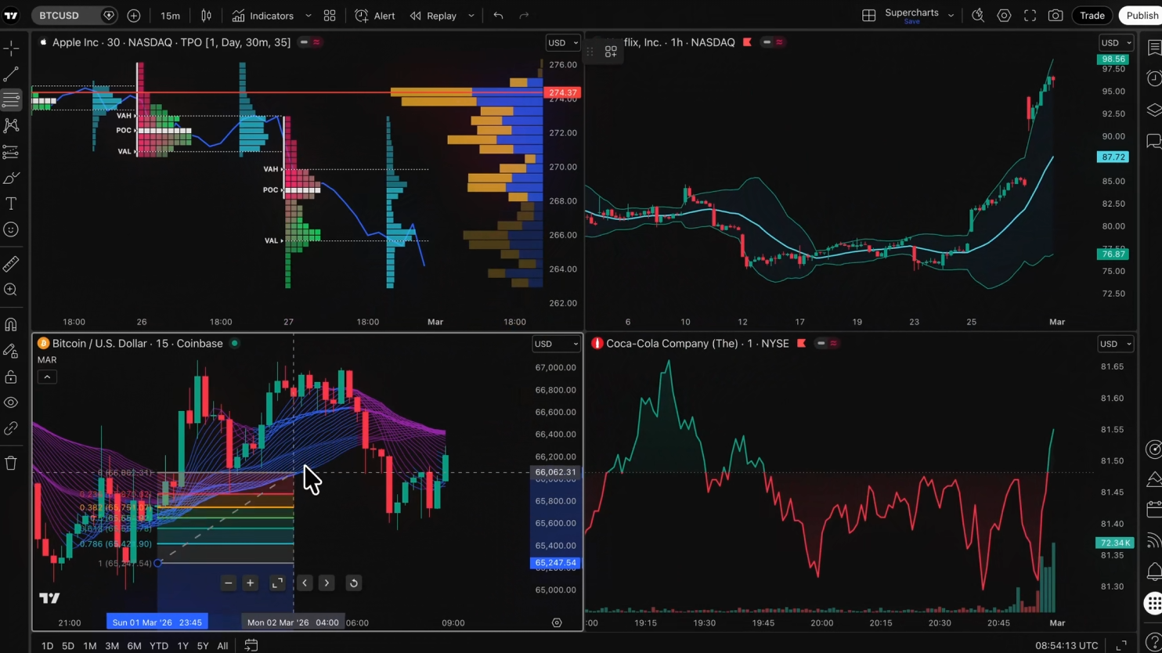1162x653 pixels.
Task: Create an Alert from the top toolbar
Action: pyautogui.click(x=375, y=16)
